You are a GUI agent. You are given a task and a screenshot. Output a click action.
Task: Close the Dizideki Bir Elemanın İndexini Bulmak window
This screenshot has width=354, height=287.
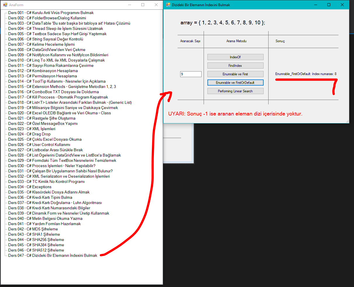click(x=342, y=5)
